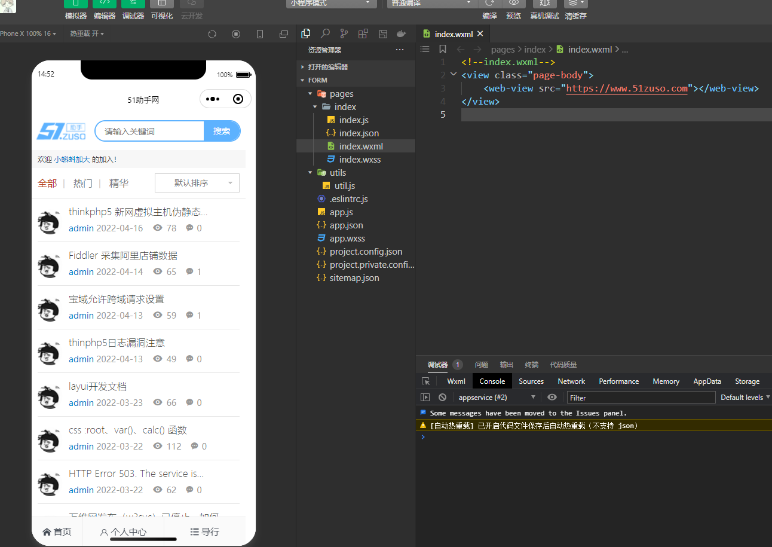Open the extensions blocks icon
Image resolution: width=772 pixels, height=547 pixels.
[363, 33]
